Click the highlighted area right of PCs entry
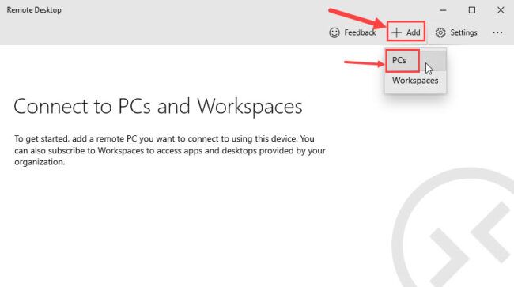 pos(433,61)
